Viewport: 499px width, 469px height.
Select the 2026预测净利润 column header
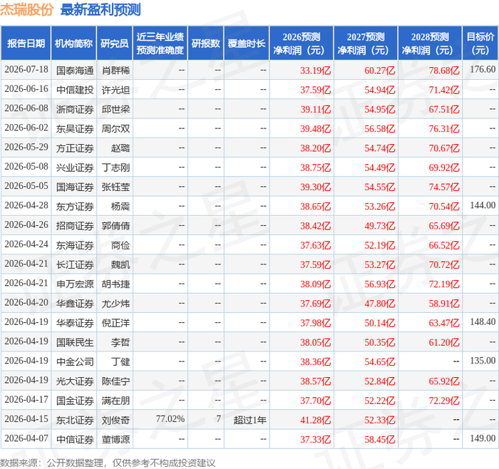pos(302,43)
